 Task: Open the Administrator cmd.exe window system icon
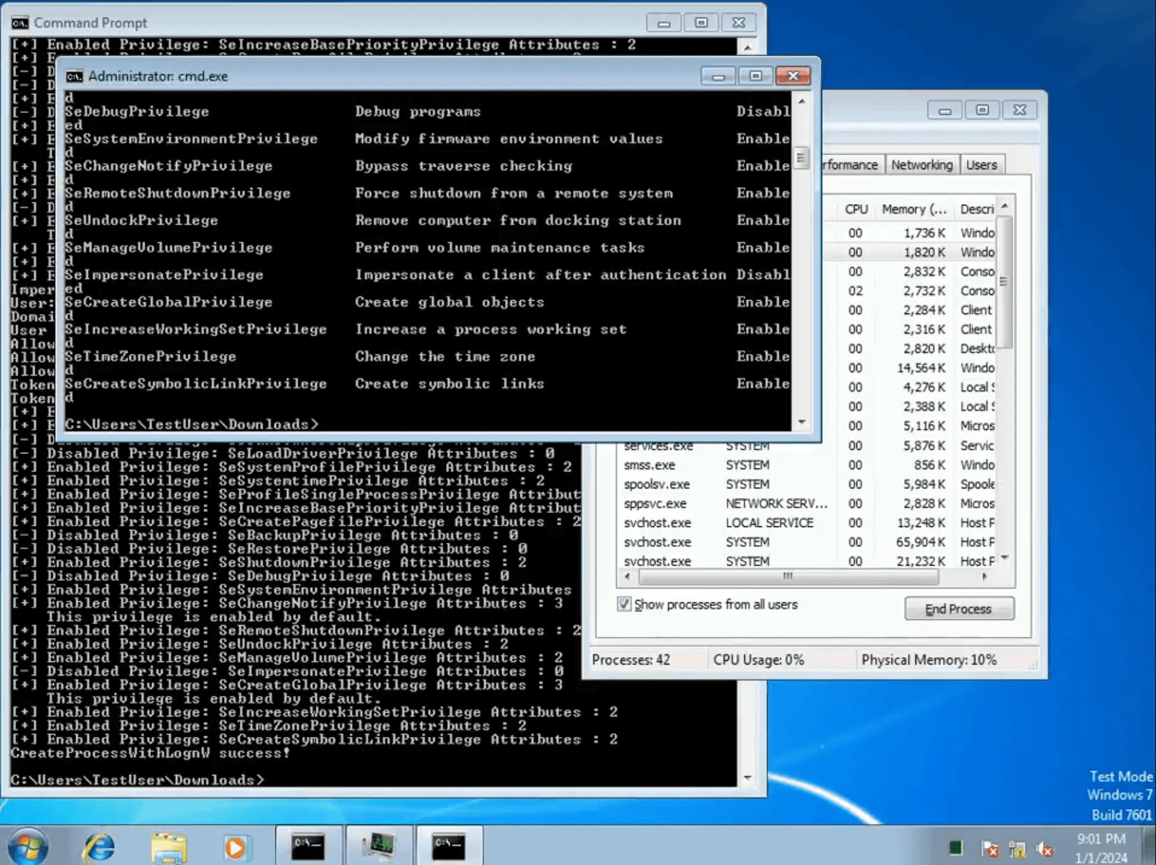click(x=74, y=76)
